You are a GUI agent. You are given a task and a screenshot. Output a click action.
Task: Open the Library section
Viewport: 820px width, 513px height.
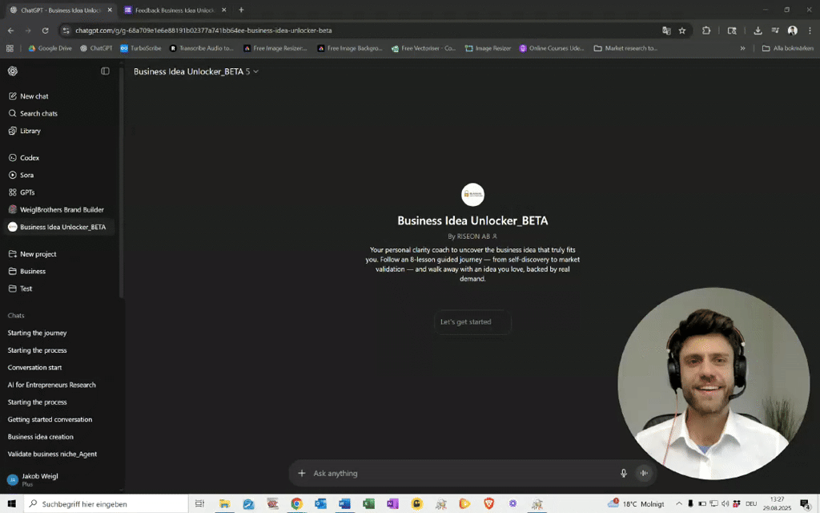[30, 131]
